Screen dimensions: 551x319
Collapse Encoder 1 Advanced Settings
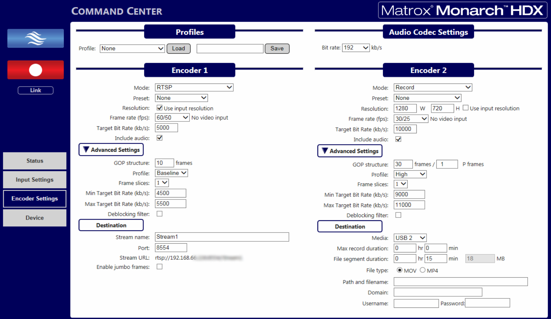tap(111, 150)
